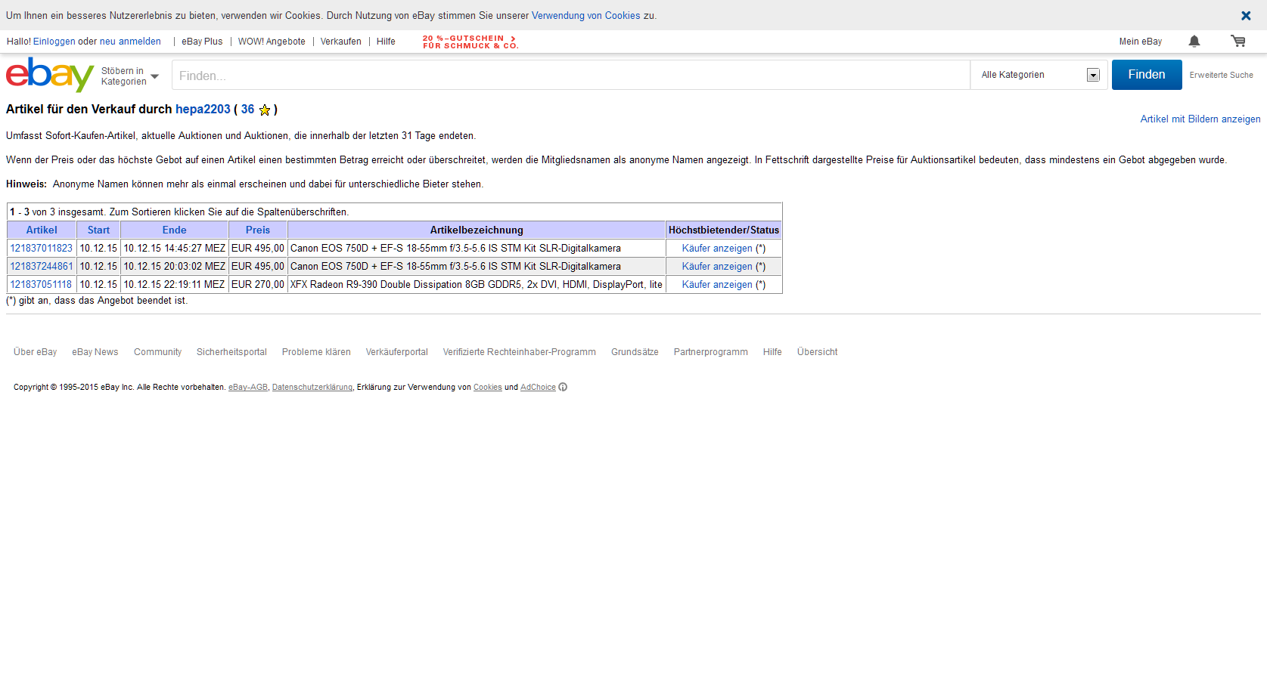Open Hilfe in the top navigation
The width and height of the screenshot is (1267, 683).
386,42
